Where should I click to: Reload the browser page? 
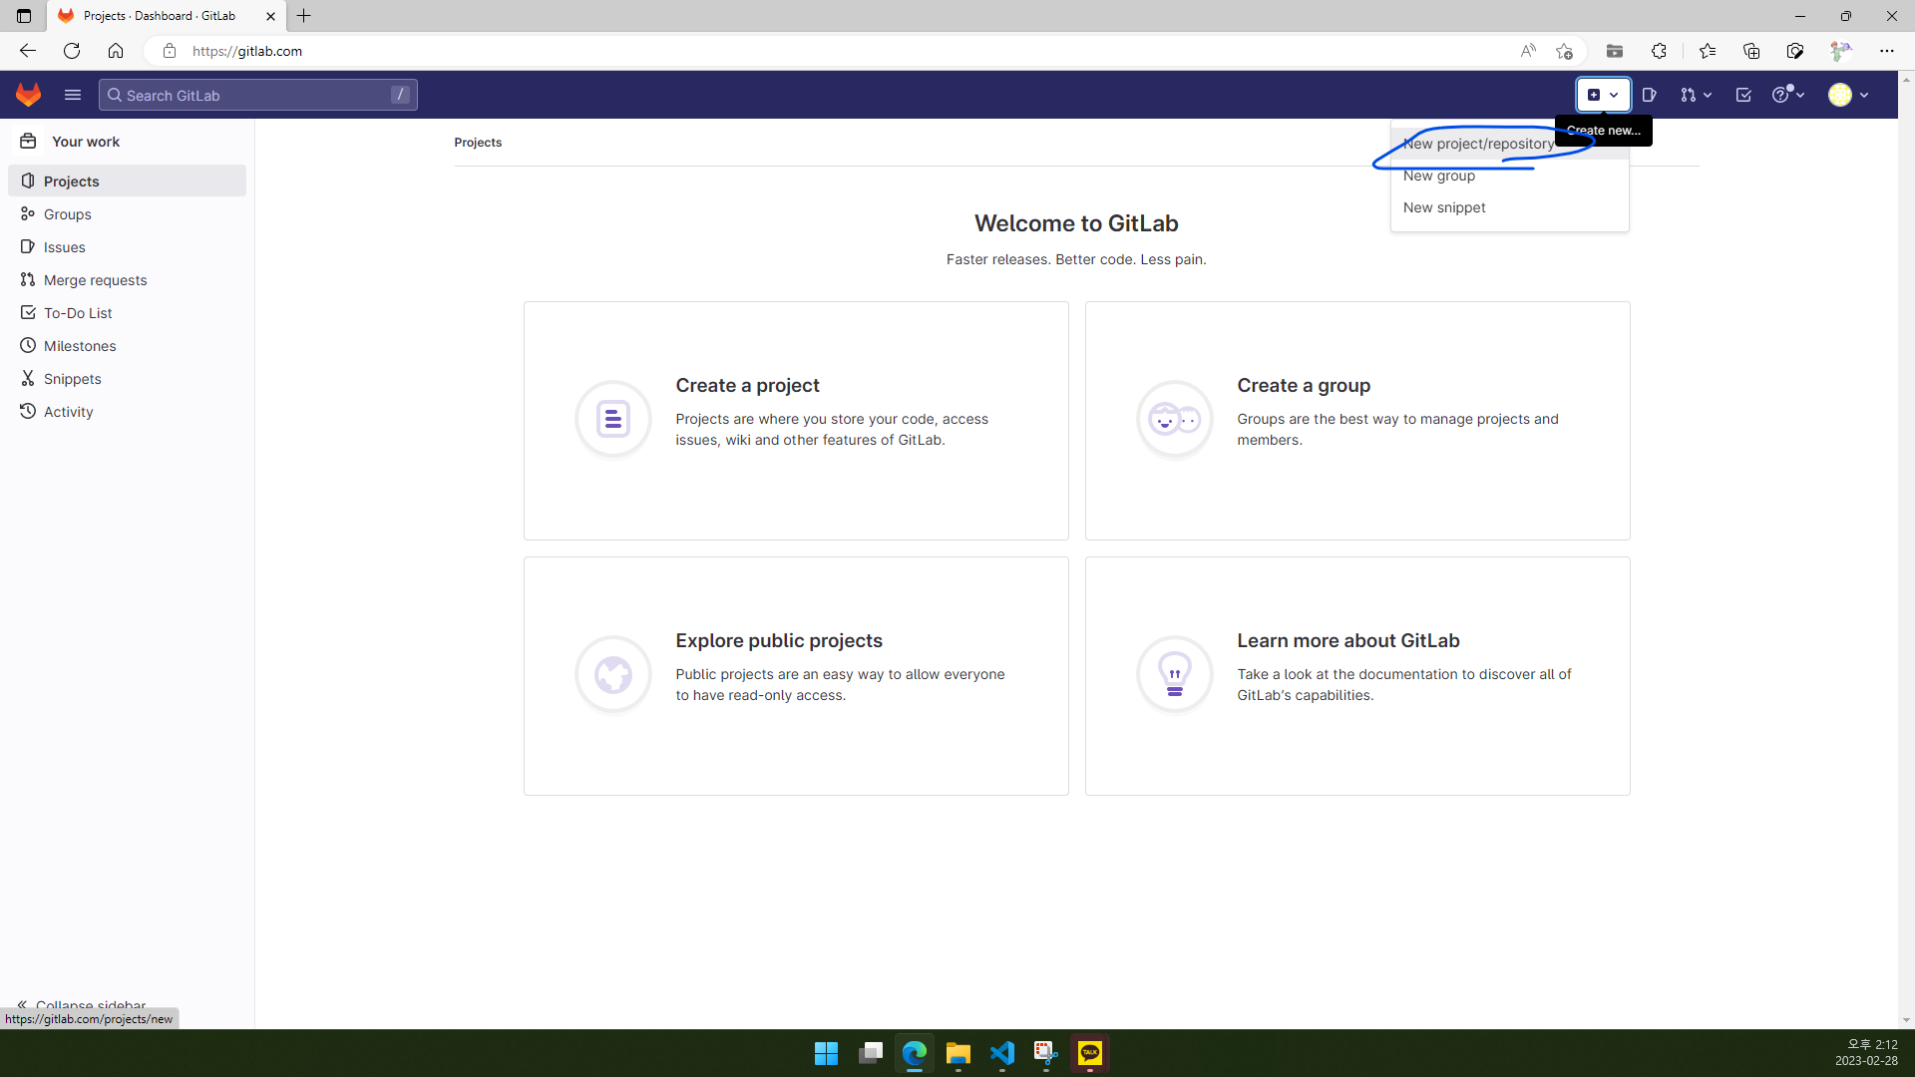71,51
